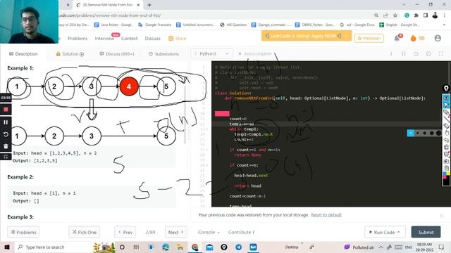Select the hand tool in annotation toolbar
451x253 pixels.
pos(446,133)
